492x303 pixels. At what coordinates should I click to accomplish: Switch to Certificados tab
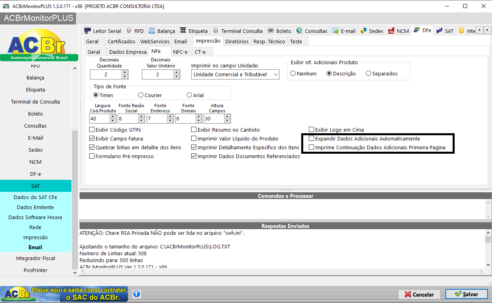[121, 41]
